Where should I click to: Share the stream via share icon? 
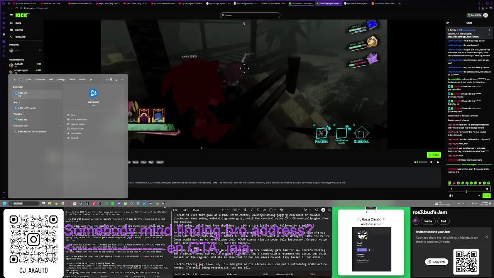[431, 162]
